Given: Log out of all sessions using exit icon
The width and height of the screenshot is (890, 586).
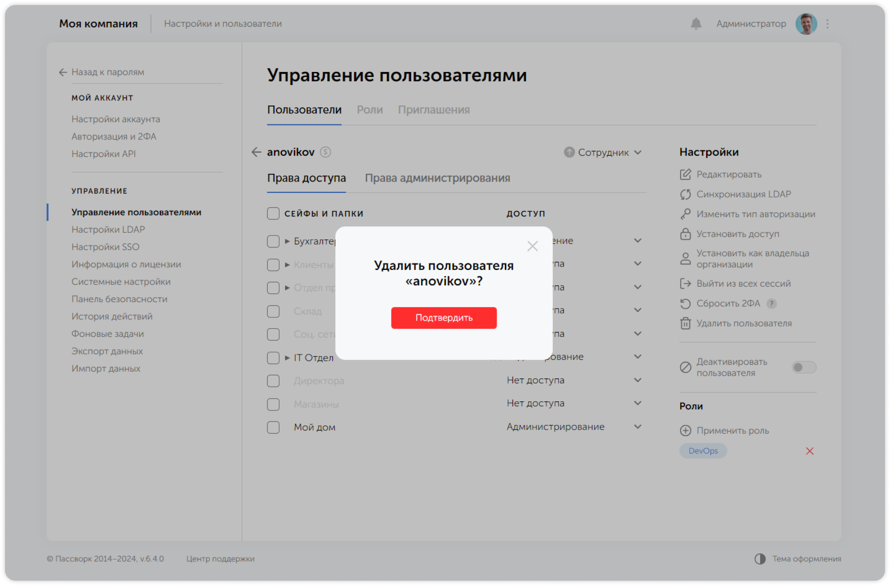Looking at the screenshot, I should pyautogui.click(x=686, y=283).
